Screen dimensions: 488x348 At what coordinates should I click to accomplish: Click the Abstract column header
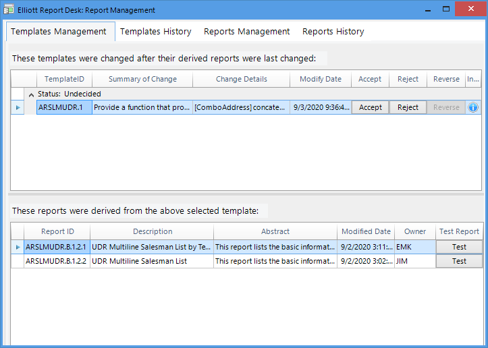click(275, 231)
